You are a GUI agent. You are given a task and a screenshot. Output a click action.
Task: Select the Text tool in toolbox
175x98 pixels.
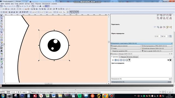(x=1, y=51)
